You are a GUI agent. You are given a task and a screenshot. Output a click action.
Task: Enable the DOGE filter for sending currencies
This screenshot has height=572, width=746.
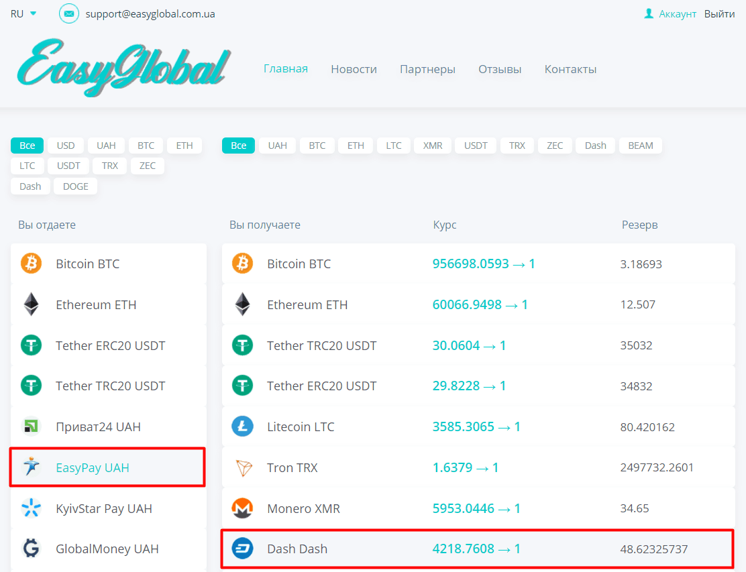pyautogui.click(x=75, y=186)
